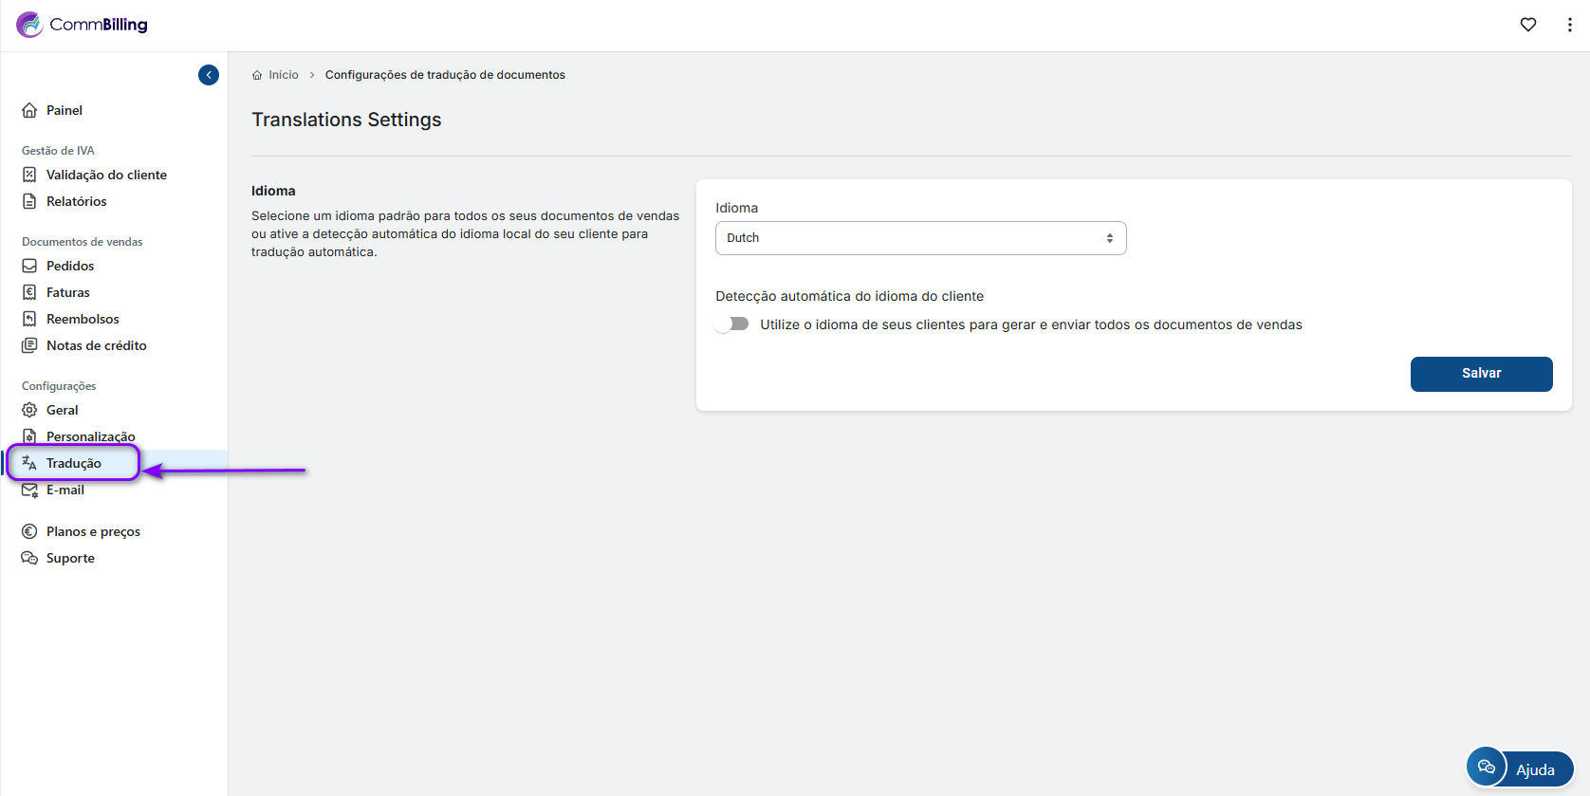Viewport: 1590px width, 796px height.
Task: Click the Planos e preços euro icon
Action: (x=29, y=531)
